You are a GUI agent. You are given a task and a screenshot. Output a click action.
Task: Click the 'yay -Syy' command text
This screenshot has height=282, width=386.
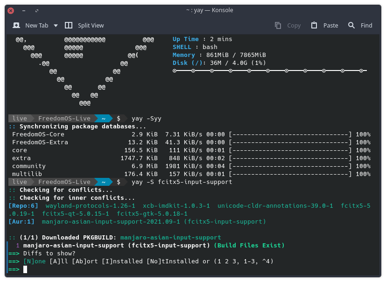[147, 119]
